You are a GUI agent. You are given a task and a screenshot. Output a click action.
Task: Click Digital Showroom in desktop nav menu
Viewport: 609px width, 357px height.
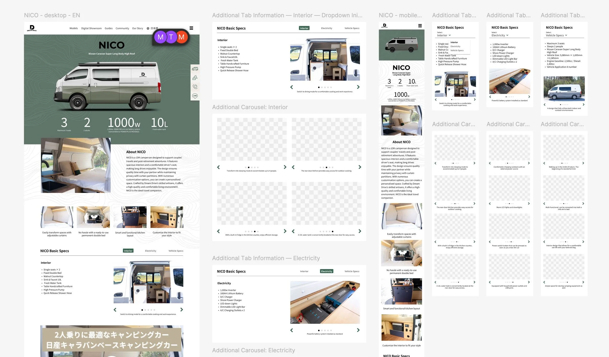click(91, 28)
